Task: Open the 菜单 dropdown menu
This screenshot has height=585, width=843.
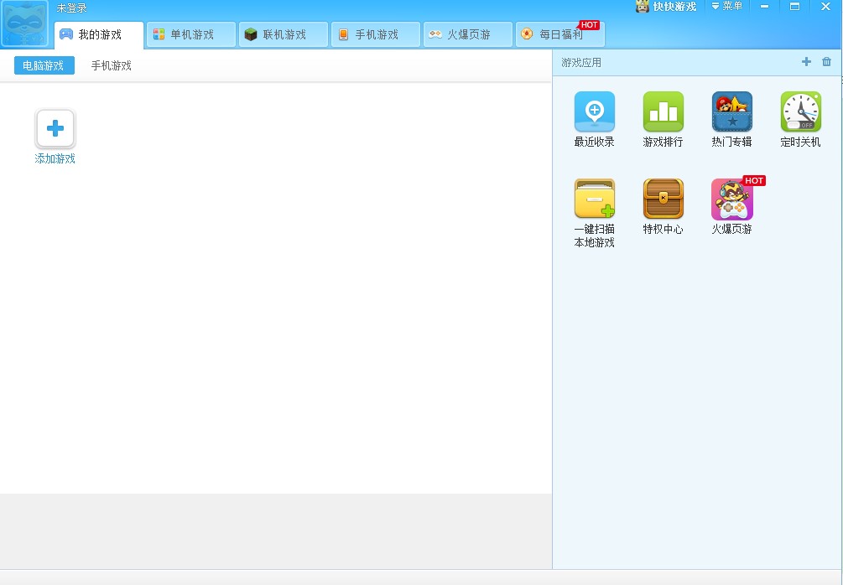Action: pos(727,6)
